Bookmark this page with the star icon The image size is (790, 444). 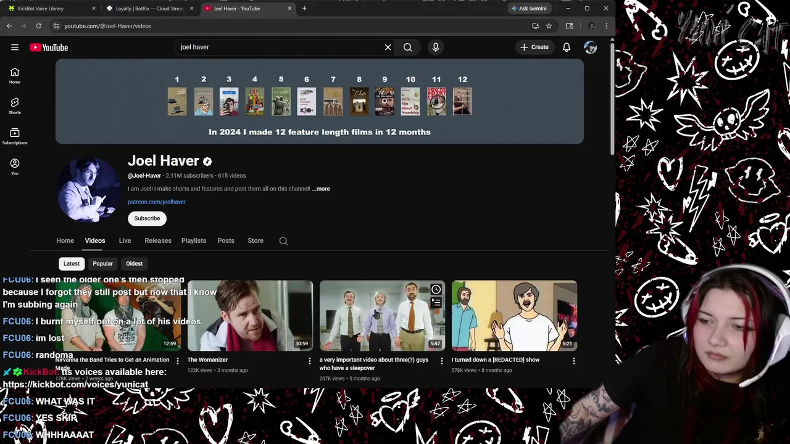click(549, 26)
